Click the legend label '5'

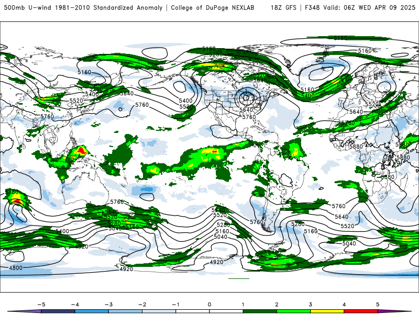click(378, 305)
